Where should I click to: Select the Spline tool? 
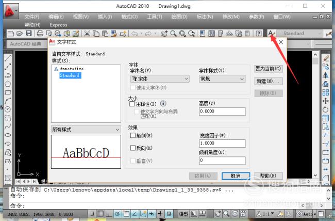(x=8, y=127)
